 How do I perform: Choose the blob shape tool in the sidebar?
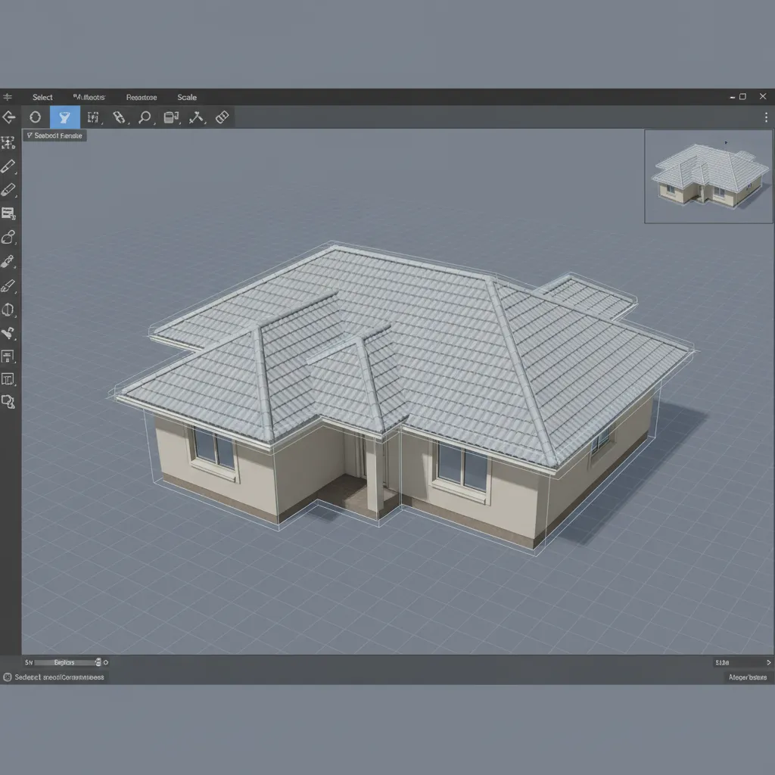click(x=8, y=238)
